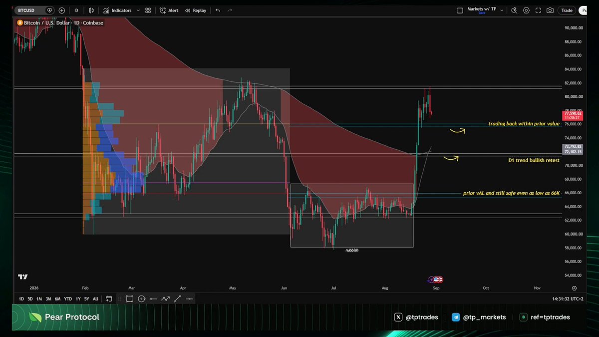The image size is (599, 337).
Task: Expand the layout chevron dropdown
Action: [502, 10]
